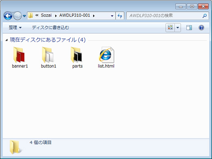Image resolution: width=212 pixels, height=159 pixels.
Task: Expand hidden path levels via double chevron
Action: (x=37, y=15)
